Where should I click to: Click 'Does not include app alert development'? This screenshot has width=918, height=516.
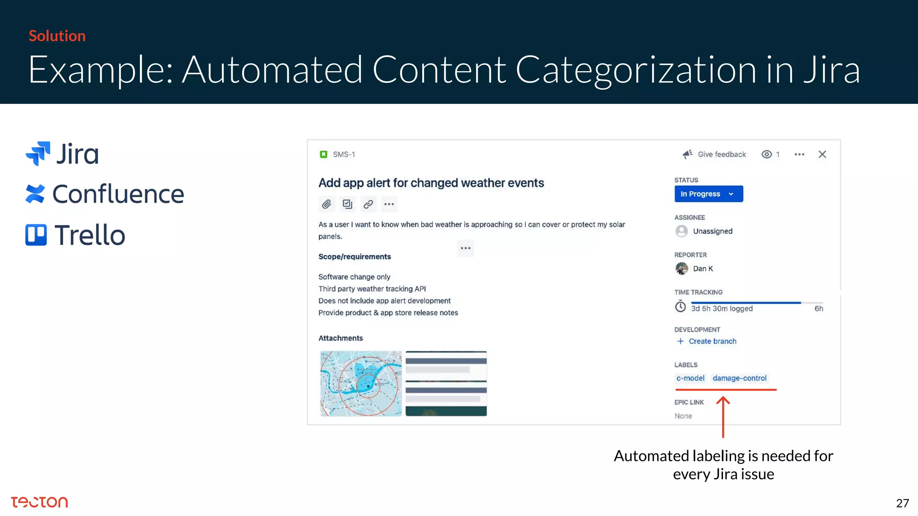pyautogui.click(x=385, y=301)
